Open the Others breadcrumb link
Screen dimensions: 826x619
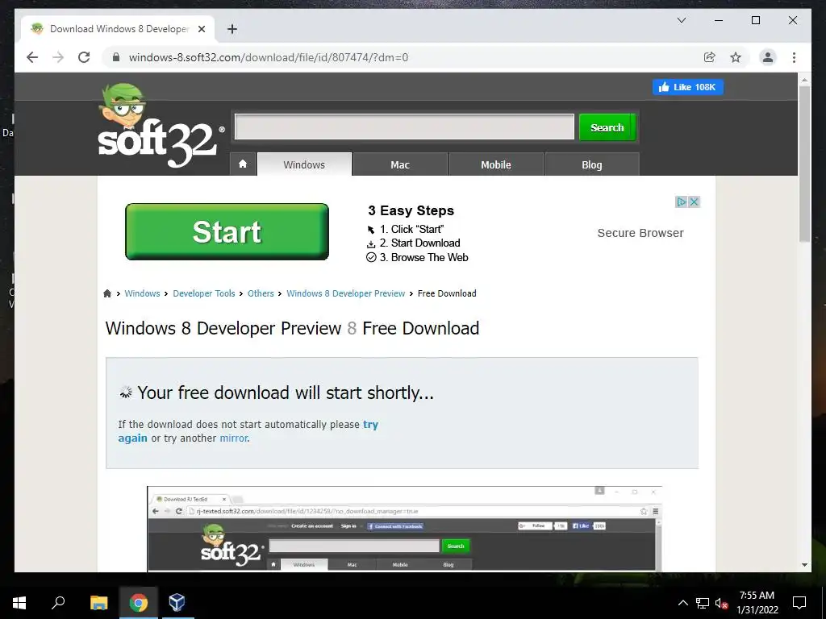[x=261, y=293]
